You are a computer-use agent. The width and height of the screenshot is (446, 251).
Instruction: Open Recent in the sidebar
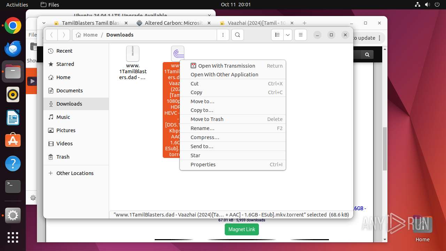(76, 51)
